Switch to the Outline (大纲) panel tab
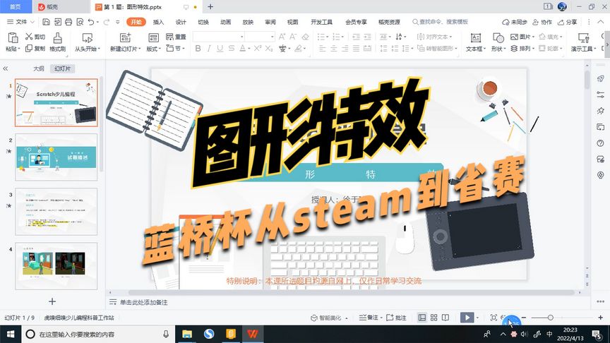 39,68
